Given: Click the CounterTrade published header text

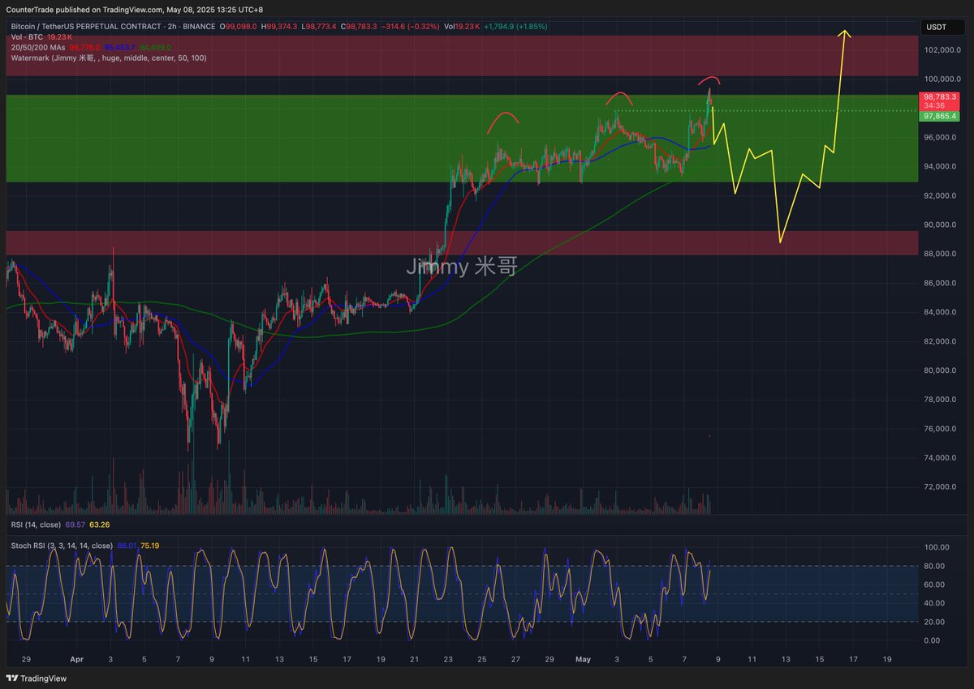Looking at the screenshot, I should [x=135, y=10].
